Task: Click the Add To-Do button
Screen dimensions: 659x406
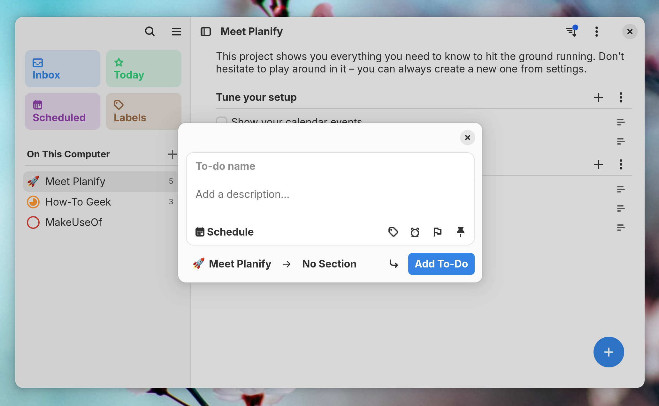Action: (441, 264)
